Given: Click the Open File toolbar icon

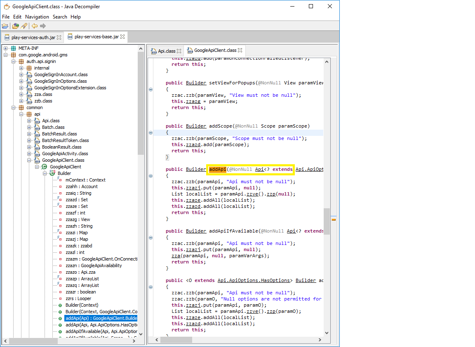Looking at the screenshot, I should click(5, 26).
